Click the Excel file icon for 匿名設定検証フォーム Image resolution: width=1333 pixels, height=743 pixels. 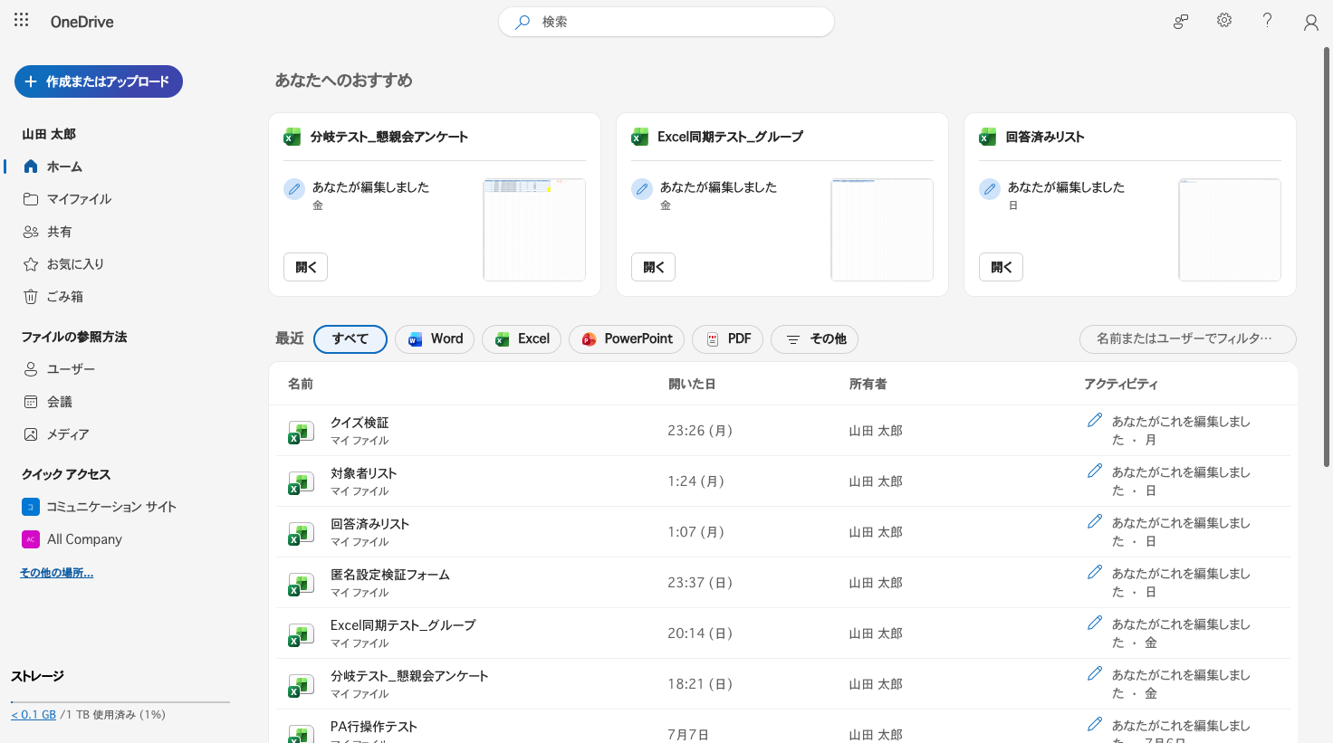(x=301, y=584)
